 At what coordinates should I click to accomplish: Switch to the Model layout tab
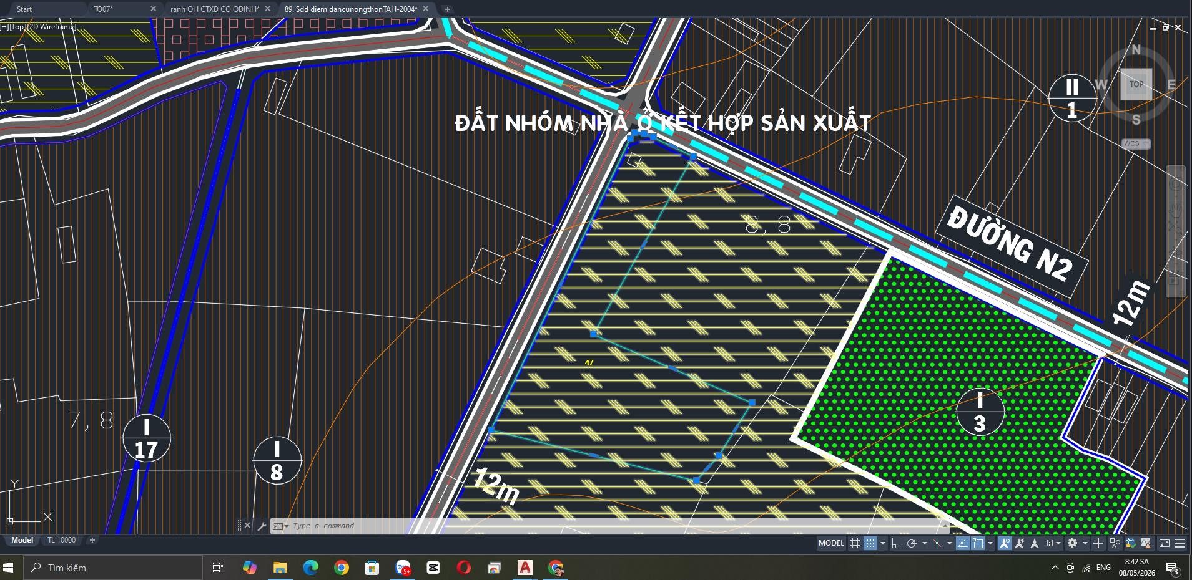click(x=22, y=540)
